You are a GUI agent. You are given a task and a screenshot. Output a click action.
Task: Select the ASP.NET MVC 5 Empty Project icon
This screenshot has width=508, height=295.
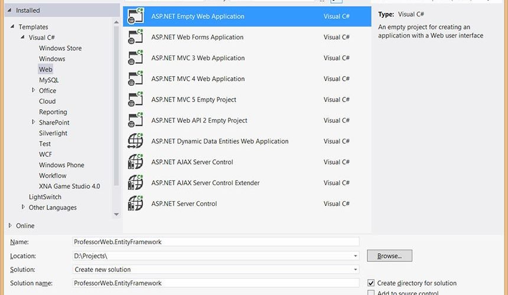click(x=136, y=100)
